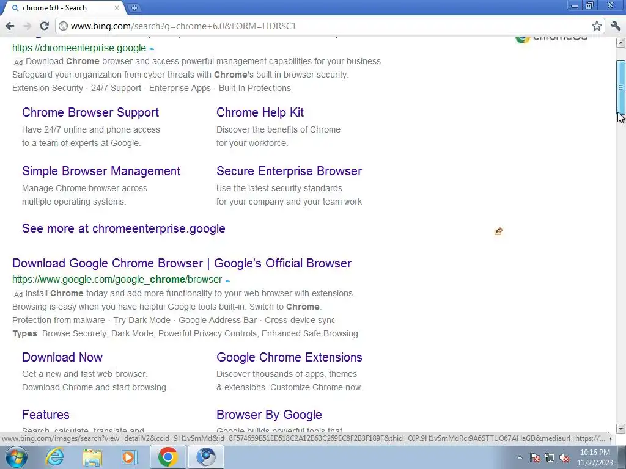
Task: Click ad dropdown arrow after chromeenterprise URL
Action: (x=152, y=49)
